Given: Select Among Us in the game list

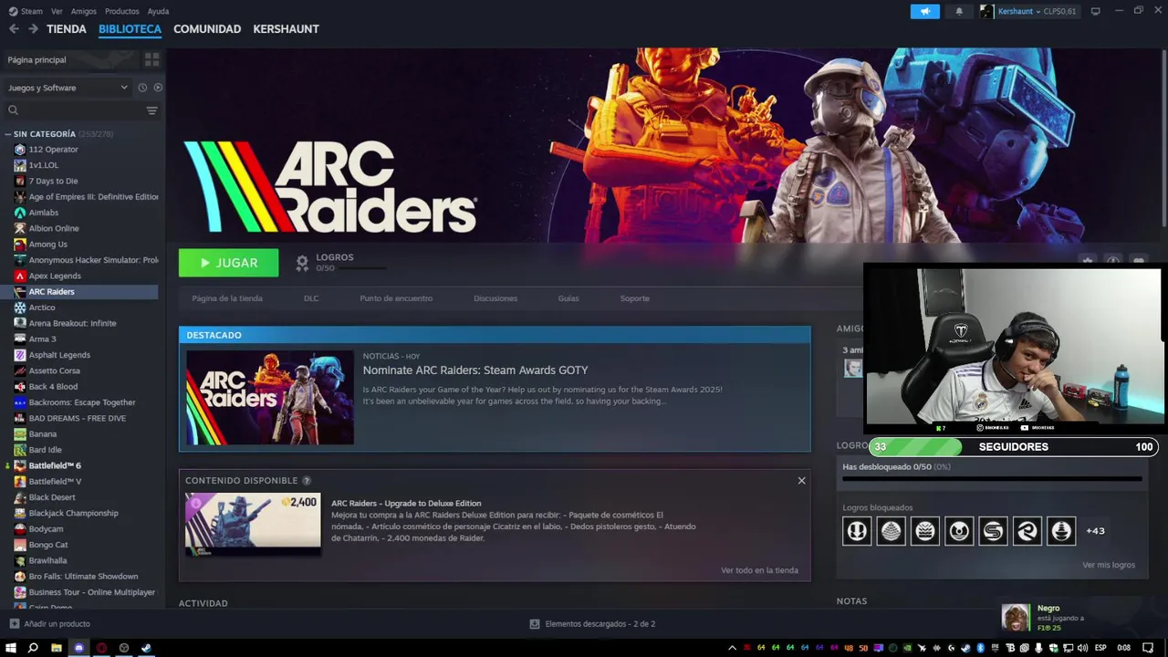Looking at the screenshot, I should pos(47,245).
